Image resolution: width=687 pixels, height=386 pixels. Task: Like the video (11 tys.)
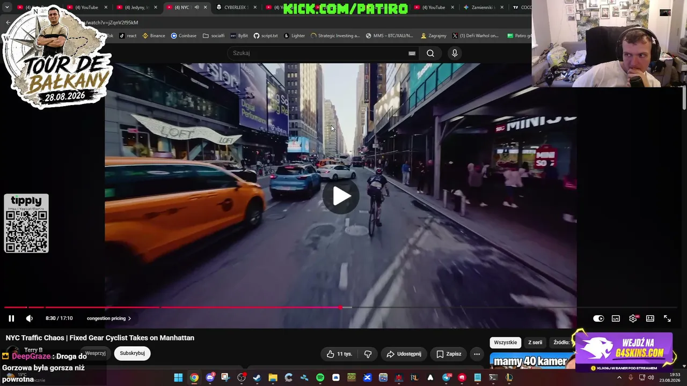click(x=340, y=354)
